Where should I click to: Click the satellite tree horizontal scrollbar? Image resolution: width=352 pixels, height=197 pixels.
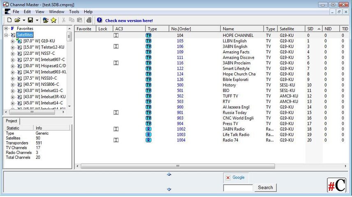tap(32, 112)
